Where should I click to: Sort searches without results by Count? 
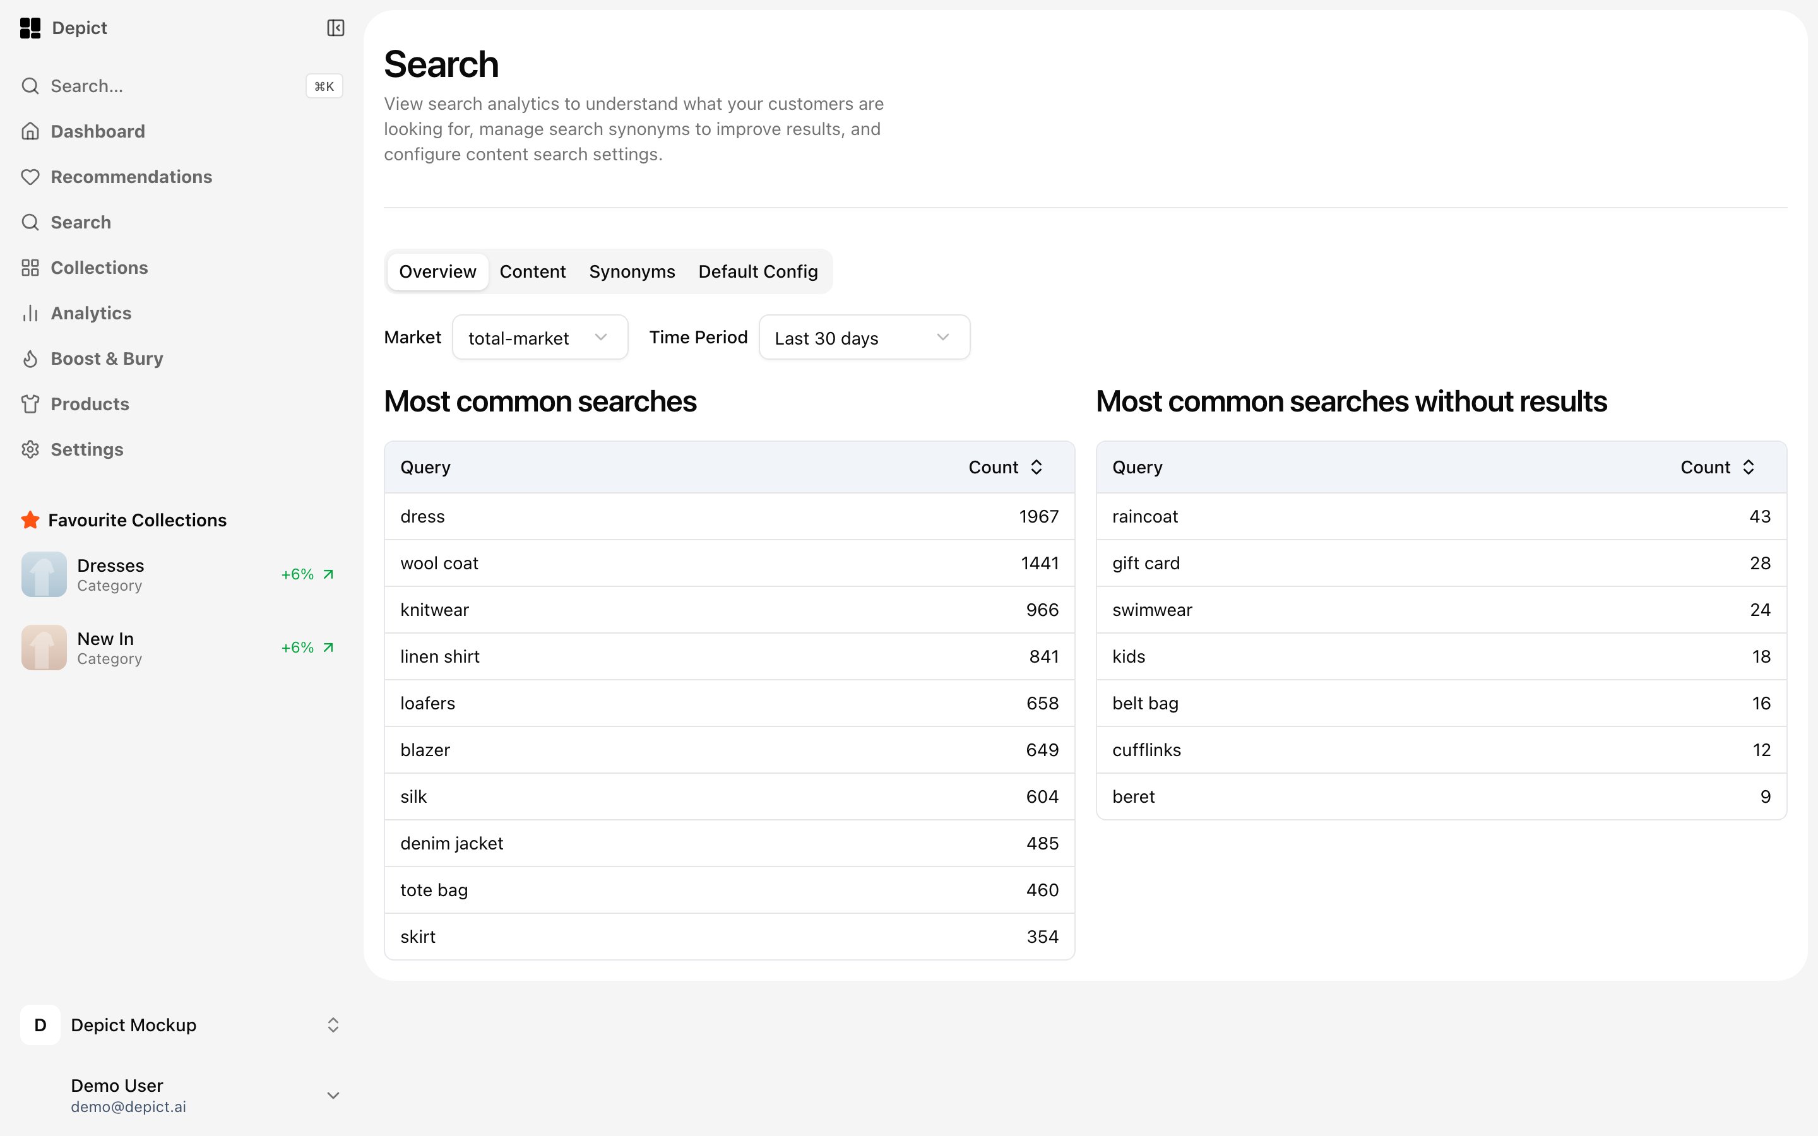pyautogui.click(x=1718, y=467)
